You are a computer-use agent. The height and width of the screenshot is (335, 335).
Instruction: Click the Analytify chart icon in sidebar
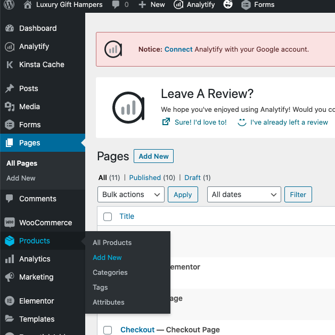pos(10,46)
